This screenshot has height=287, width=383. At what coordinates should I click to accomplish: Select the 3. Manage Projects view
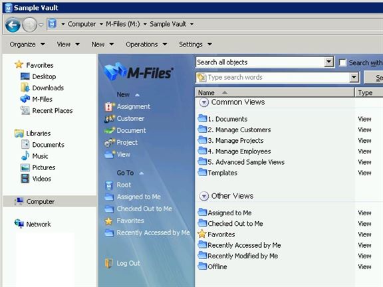[231, 140]
